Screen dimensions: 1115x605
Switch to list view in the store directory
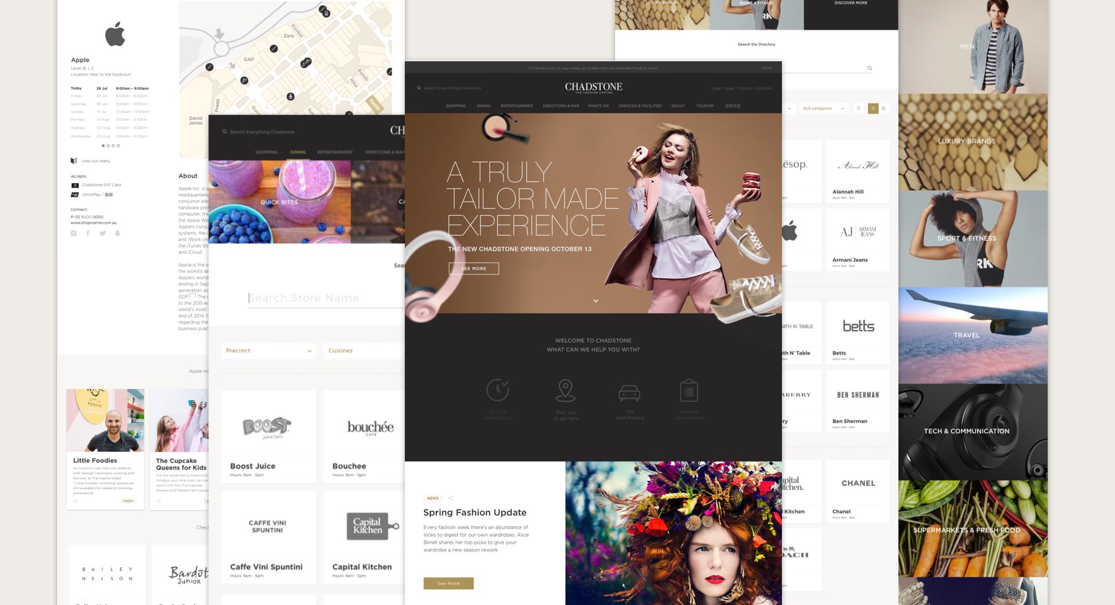coord(883,108)
